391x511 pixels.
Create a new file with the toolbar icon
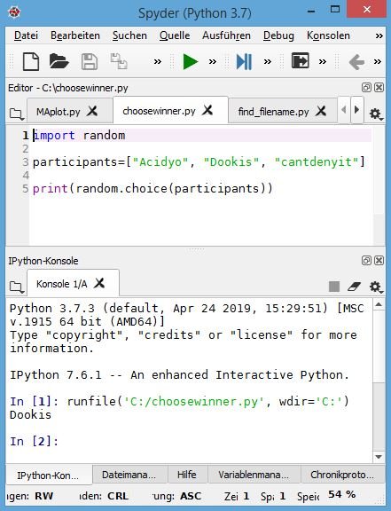[x=31, y=61]
